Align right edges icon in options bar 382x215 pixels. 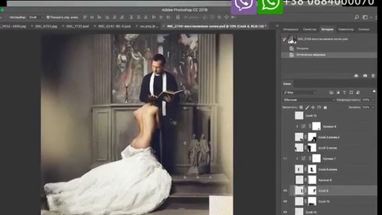pos(122,17)
